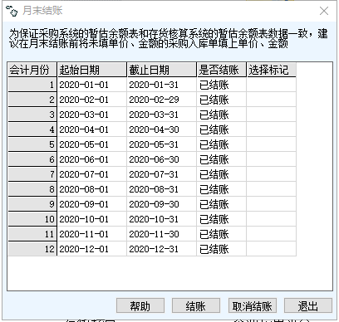The width and height of the screenshot is (339, 322).
Task: Click the 会计月份 column header
Action: click(x=32, y=70)
